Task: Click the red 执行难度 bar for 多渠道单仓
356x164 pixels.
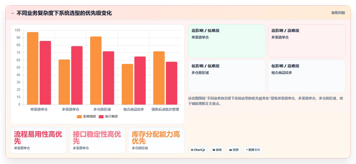Action: pyautogui.click(x=77, y=76)
